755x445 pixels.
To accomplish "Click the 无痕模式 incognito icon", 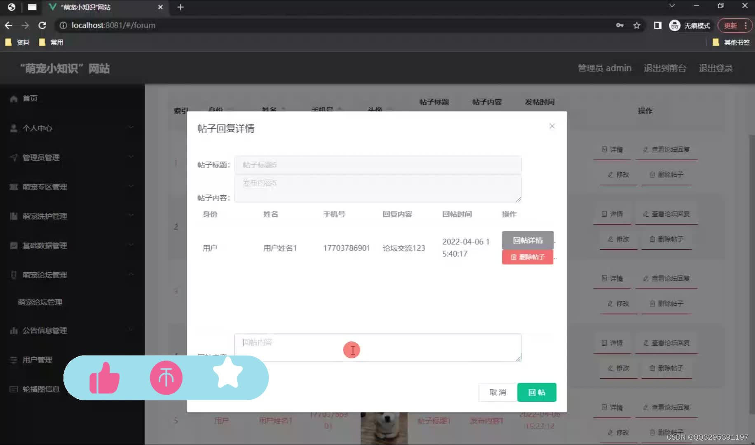I will [675, 26].
